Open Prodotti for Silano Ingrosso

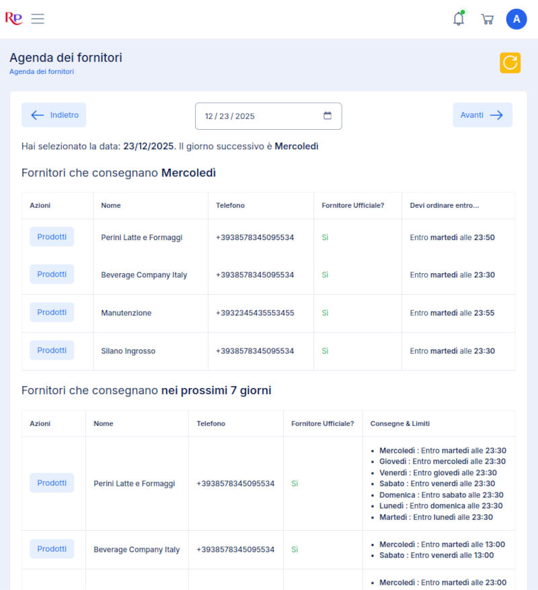52,351
